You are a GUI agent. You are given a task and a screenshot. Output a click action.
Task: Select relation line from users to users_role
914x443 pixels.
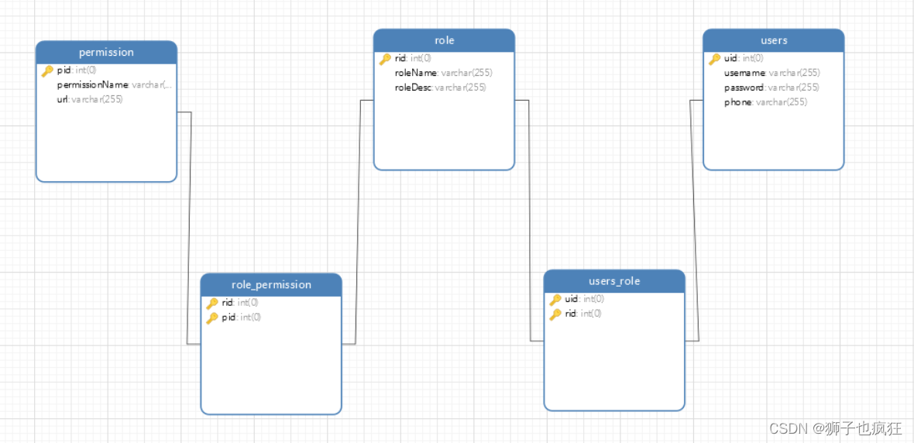tap(694, 221)
